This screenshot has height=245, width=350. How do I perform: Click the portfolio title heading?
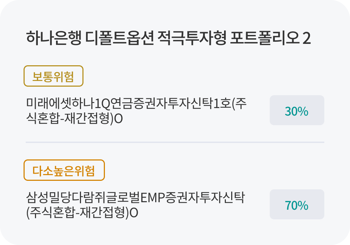point(168,39)
